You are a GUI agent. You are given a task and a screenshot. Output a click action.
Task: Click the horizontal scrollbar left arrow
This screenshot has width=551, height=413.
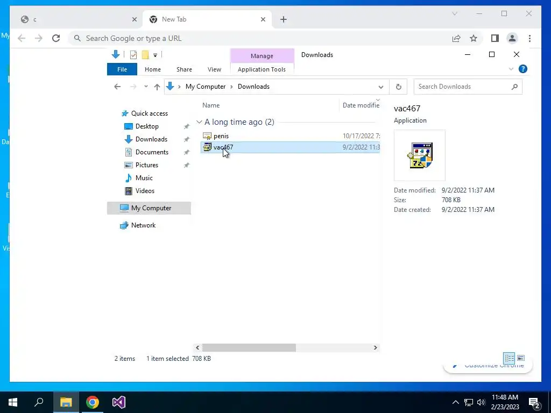197,348
